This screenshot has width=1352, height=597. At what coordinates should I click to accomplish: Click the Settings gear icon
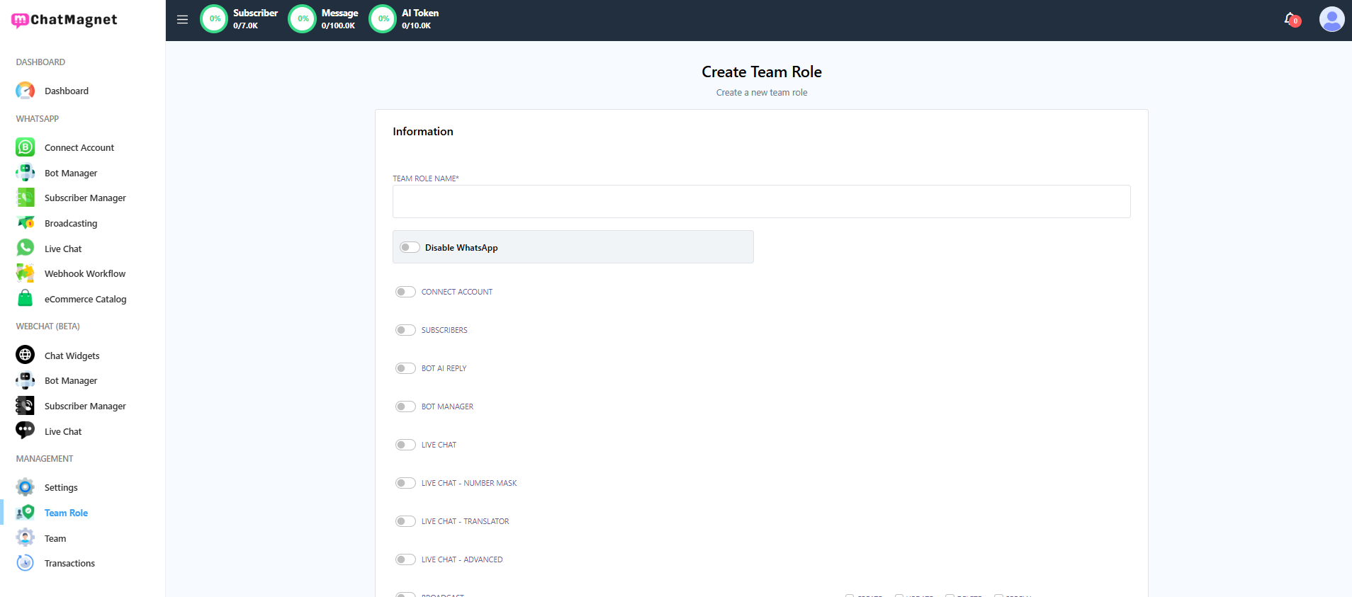click(25, 487)
